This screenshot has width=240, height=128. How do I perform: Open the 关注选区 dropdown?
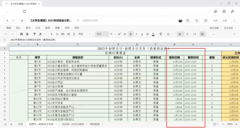230,28
